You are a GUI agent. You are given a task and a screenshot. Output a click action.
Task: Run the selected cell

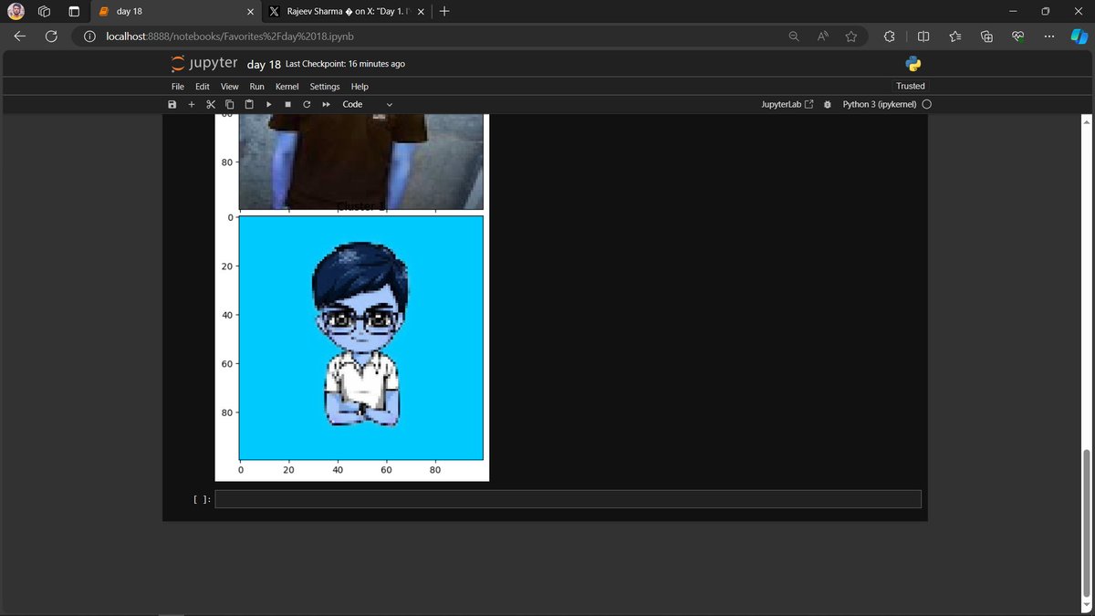(x=268, y=105)
